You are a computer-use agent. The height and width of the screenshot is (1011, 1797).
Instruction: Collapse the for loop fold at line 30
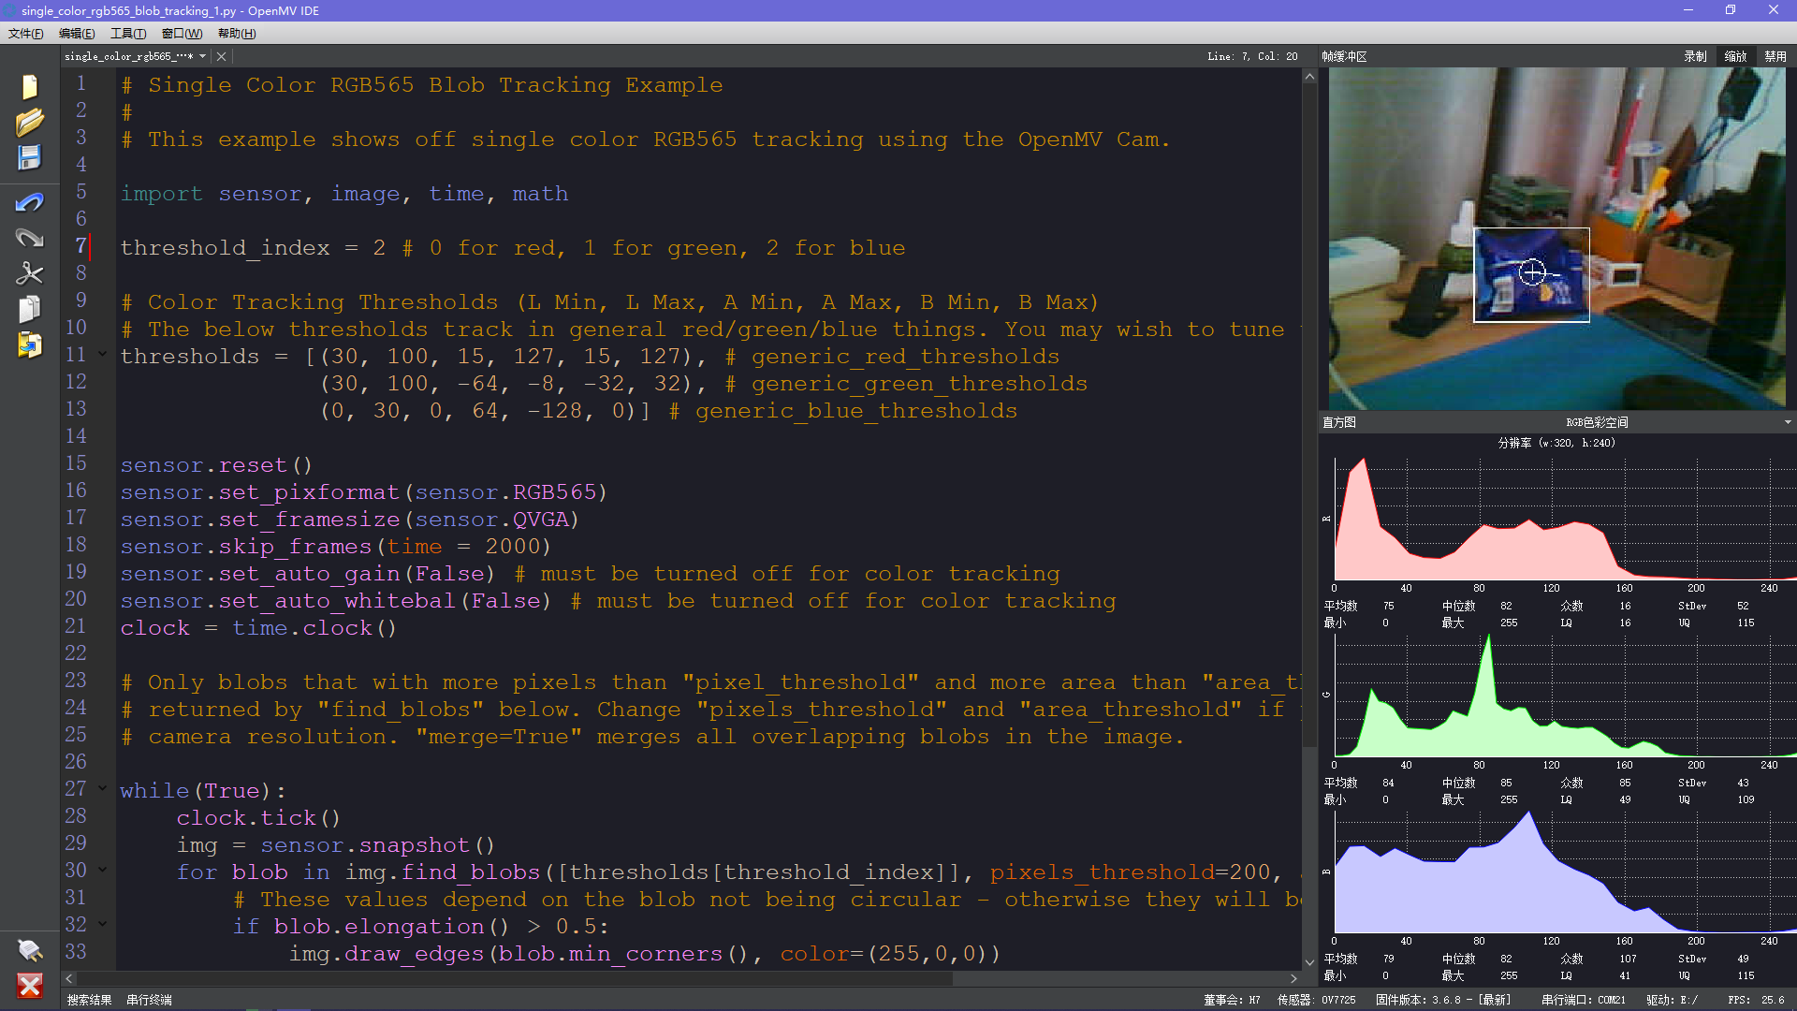click(x=103, y=871)
